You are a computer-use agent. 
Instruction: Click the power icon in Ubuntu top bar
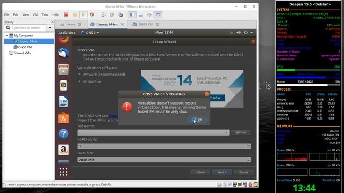[x=246, y=33]
